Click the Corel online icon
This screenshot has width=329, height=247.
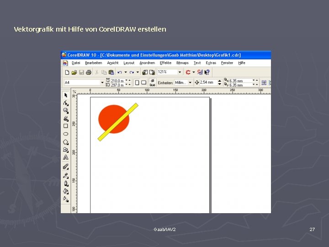click(200, 72)
